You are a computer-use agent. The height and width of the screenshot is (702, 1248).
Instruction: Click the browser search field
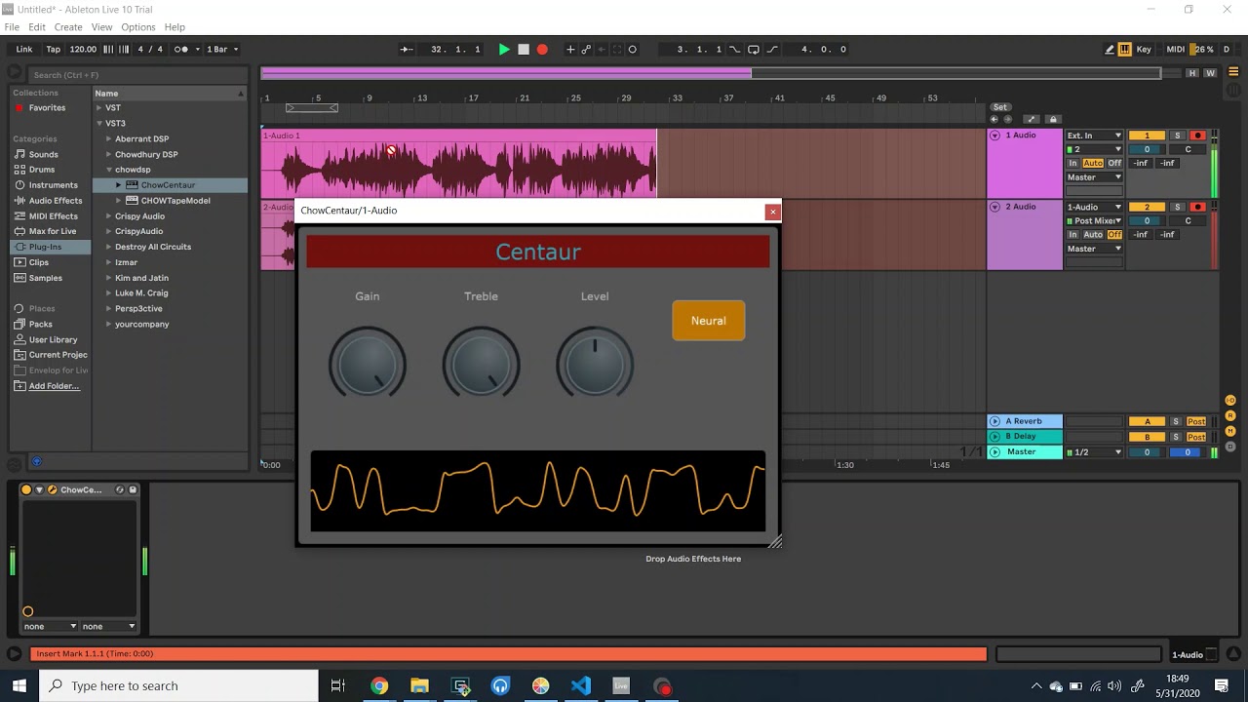(x=136, y=74)
